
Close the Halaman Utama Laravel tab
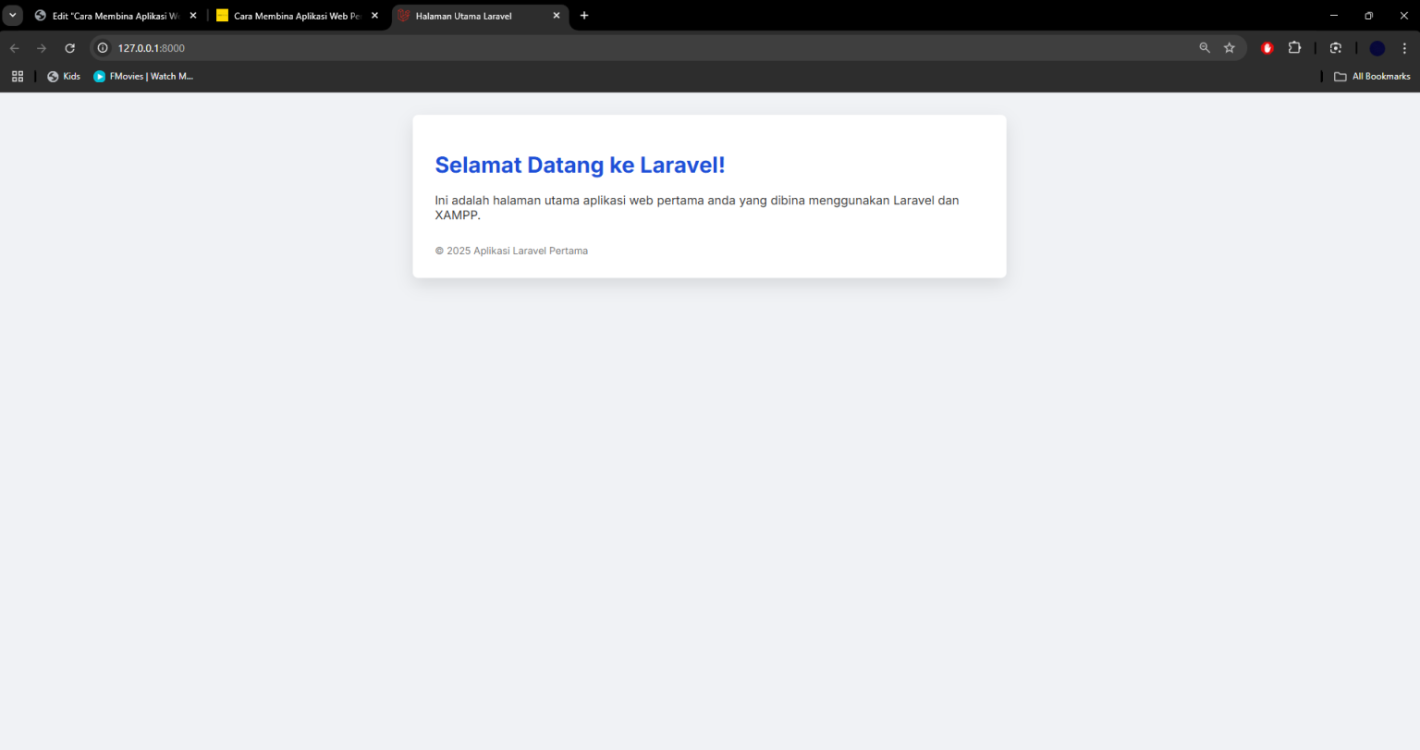[x=557, y=16]
